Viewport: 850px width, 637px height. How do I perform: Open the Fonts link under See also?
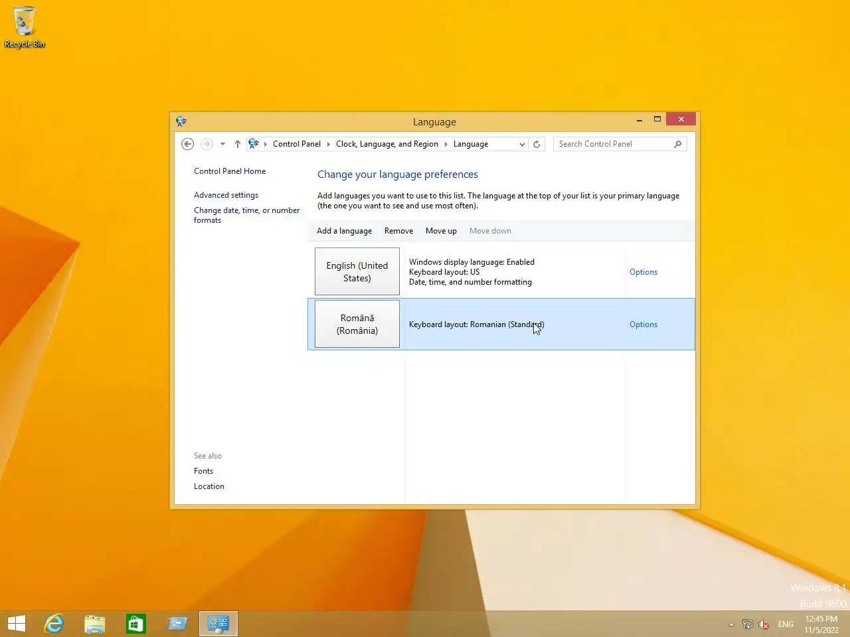point(203,471)
